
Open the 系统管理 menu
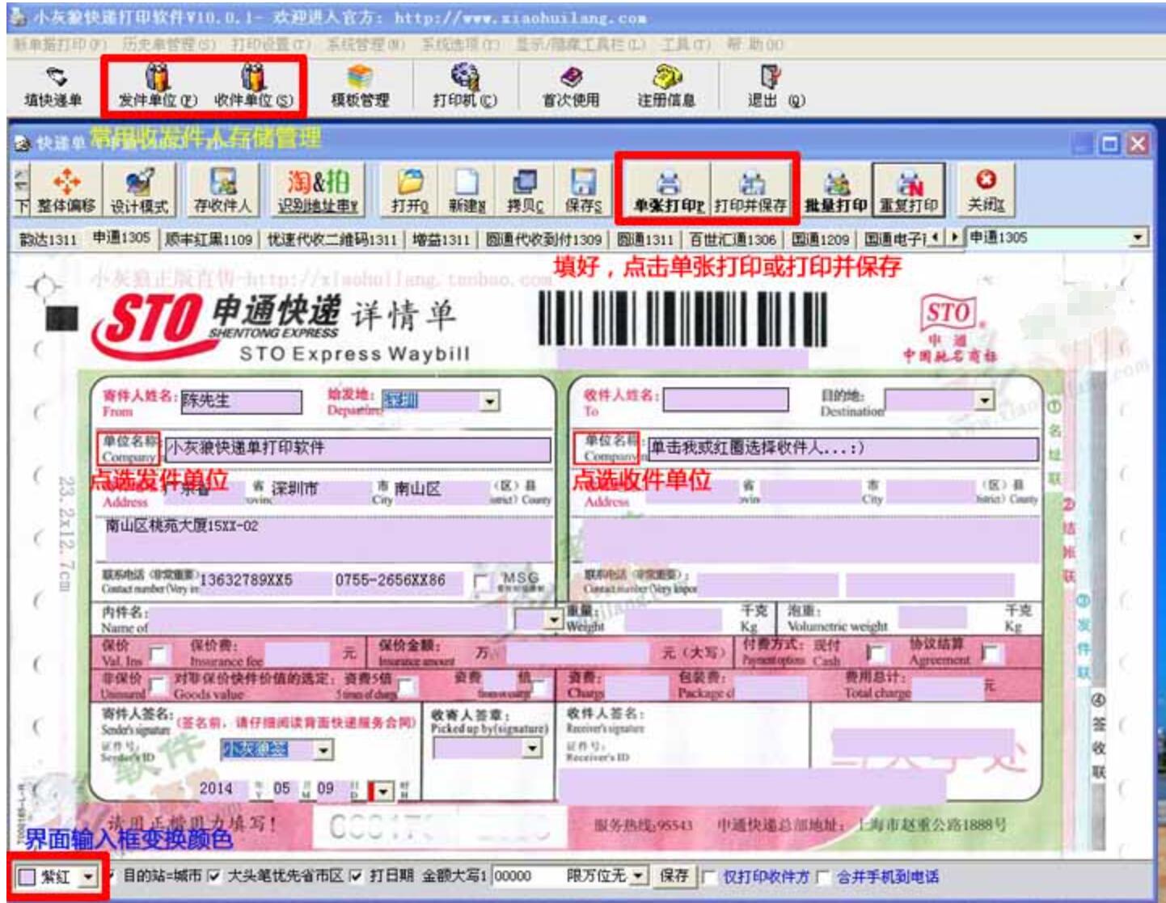[x=365, y=44]
